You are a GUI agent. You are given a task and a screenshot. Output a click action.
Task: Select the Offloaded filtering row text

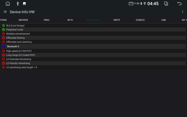click(x=16, y=38)
